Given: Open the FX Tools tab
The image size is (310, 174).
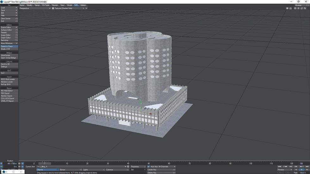Looking at the screenshot, I should (x=46, y=5).
